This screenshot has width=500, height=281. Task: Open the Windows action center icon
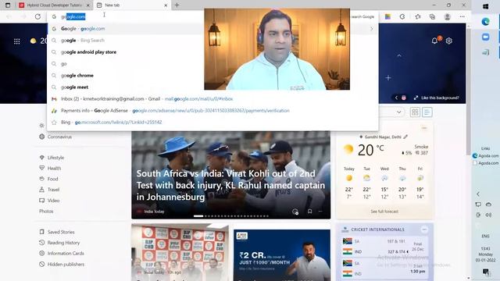486,272
